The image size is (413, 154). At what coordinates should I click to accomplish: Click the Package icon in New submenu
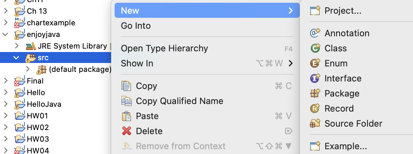pos(315,93)
